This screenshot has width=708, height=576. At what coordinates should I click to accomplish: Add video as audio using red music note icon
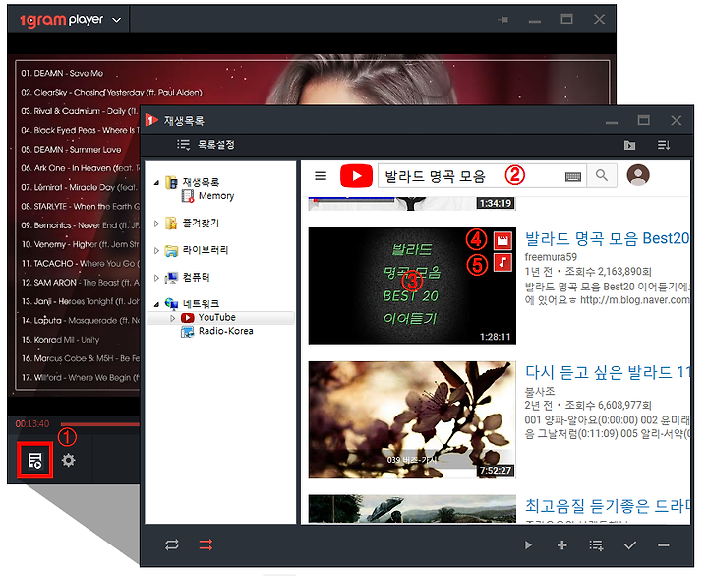[502, 262]
